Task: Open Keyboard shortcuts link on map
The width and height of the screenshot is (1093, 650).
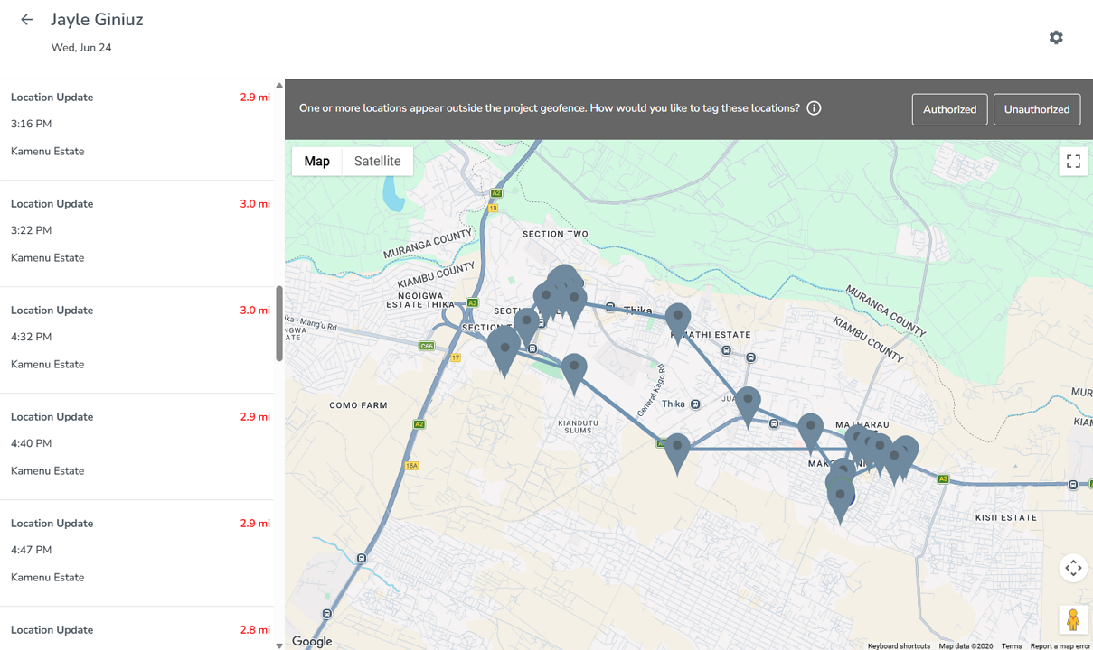Action: 899,645
